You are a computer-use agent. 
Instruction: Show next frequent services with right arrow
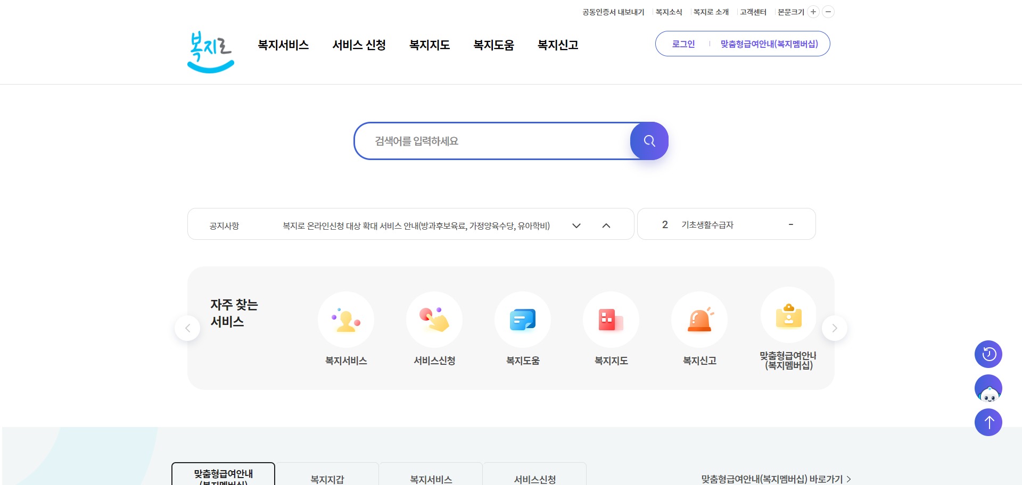click(834, 328)
